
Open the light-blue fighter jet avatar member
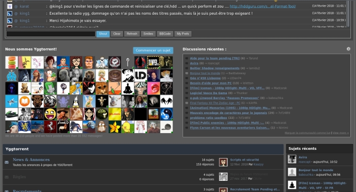pyautogui.click(x=12, y=101)
